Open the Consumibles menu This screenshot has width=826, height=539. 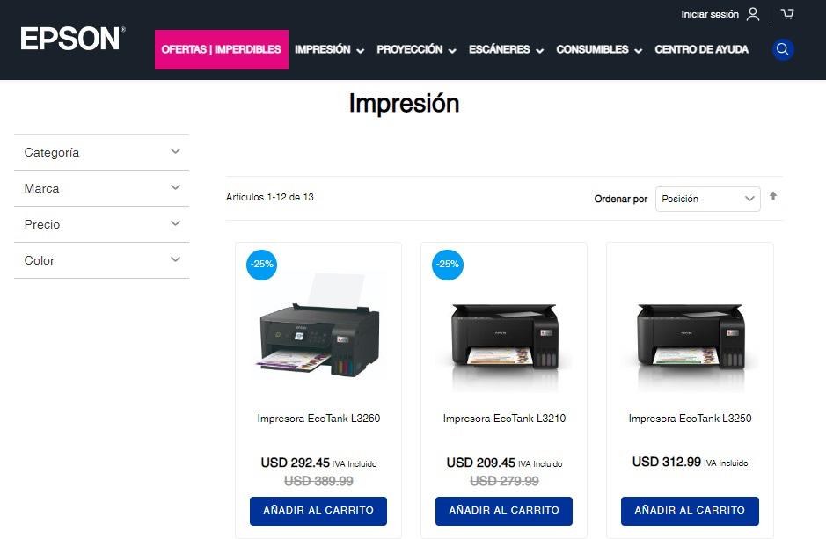coord(599,49)
